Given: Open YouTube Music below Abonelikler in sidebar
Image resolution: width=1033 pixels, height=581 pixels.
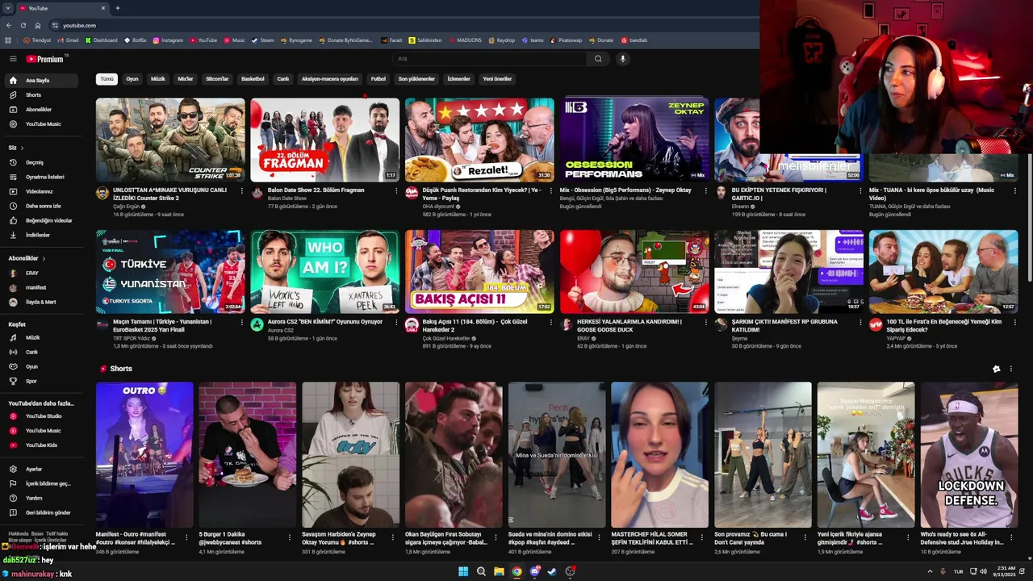Looking at the screenshot, I should pyautogui.click(x=42, y=124).
